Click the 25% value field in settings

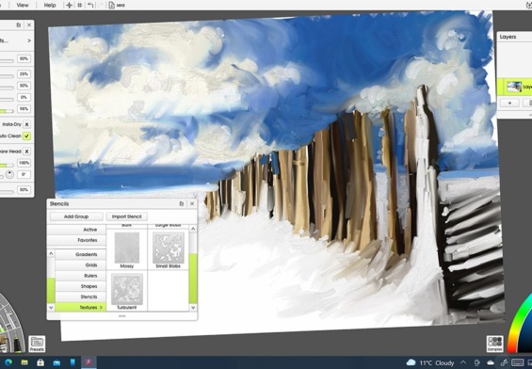[x=24, y=74]
